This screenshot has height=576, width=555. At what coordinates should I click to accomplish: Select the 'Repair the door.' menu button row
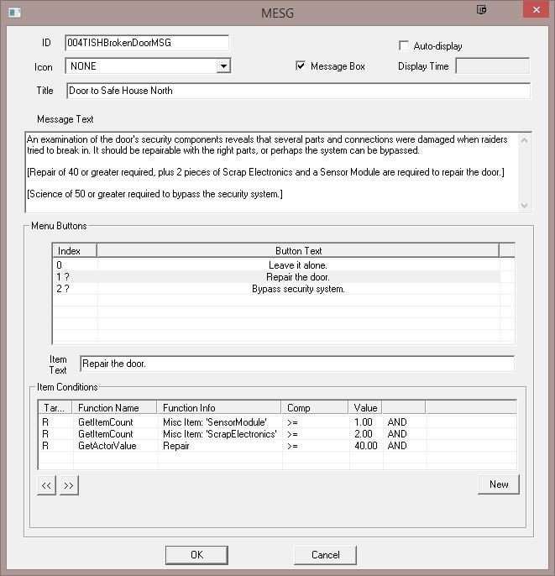298,277
